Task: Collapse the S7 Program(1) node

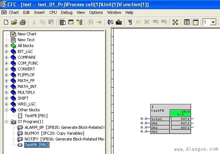Action: tap(6, 122)
